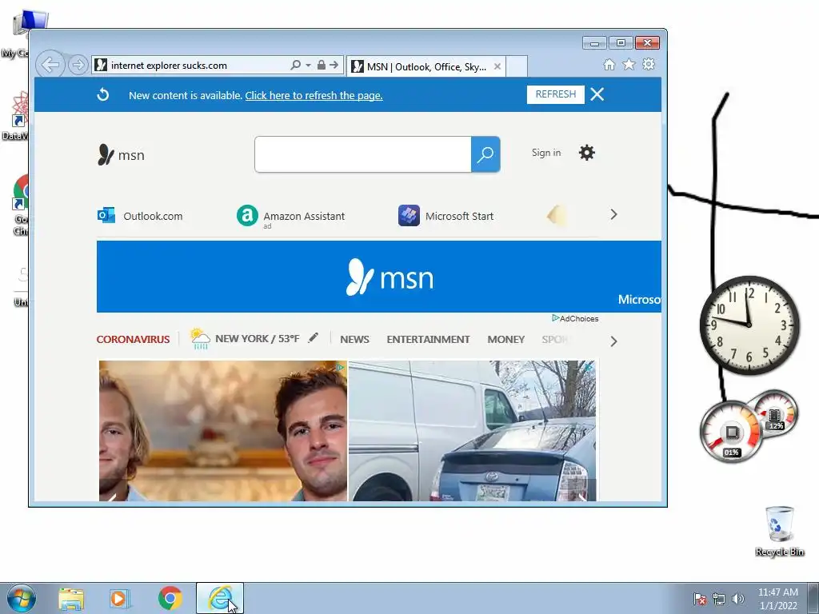Show more shortcuts with the right chevron

click(613, 214)
